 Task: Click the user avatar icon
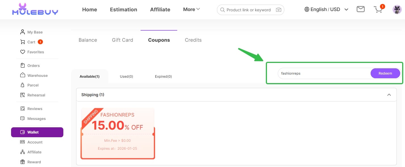[x=397, y=9]
